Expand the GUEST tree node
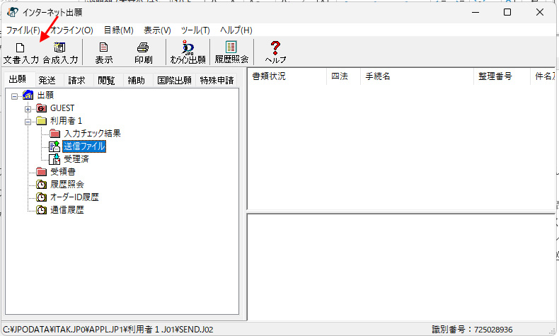The image size is (559, 336). 28,108
